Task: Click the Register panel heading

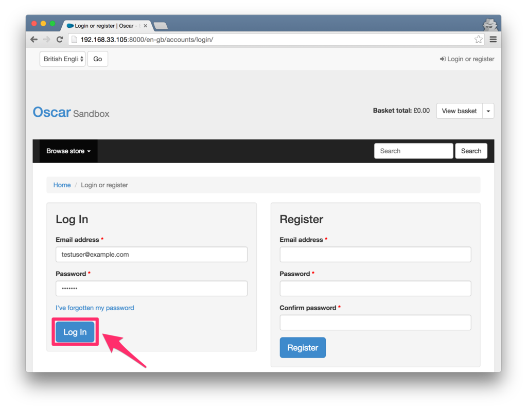Action: (x=301, y=219)
